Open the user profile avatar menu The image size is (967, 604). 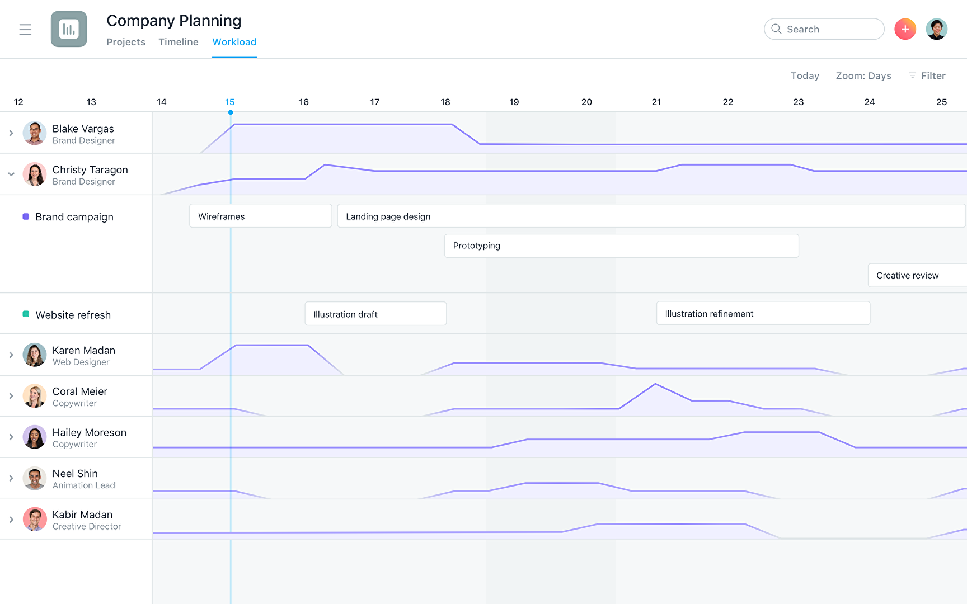[x=936, y=29]
